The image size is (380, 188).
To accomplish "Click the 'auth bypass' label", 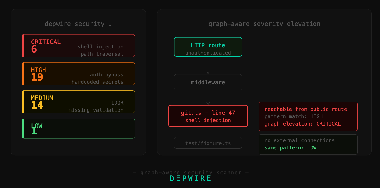I will (x=107, y=75).
